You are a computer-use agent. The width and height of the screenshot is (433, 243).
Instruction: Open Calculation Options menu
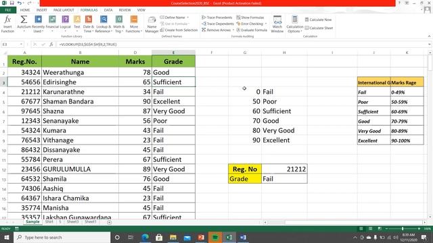coord(295,24)
